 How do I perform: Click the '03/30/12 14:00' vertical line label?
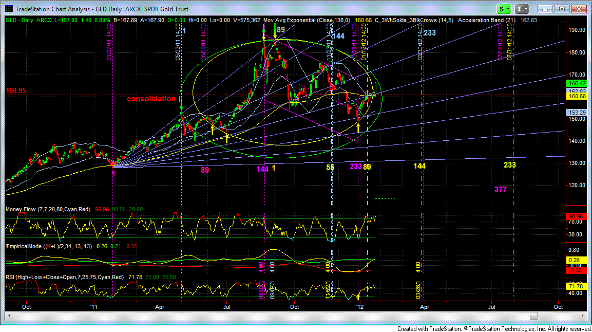pyautogui.click(x=420, y=42)
